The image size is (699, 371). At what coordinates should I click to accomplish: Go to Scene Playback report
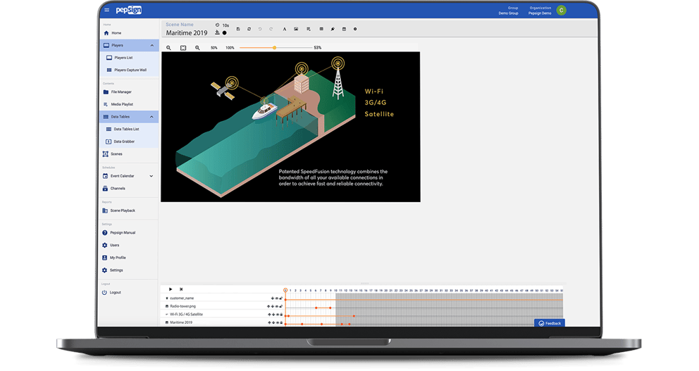[x=122, y=210]
